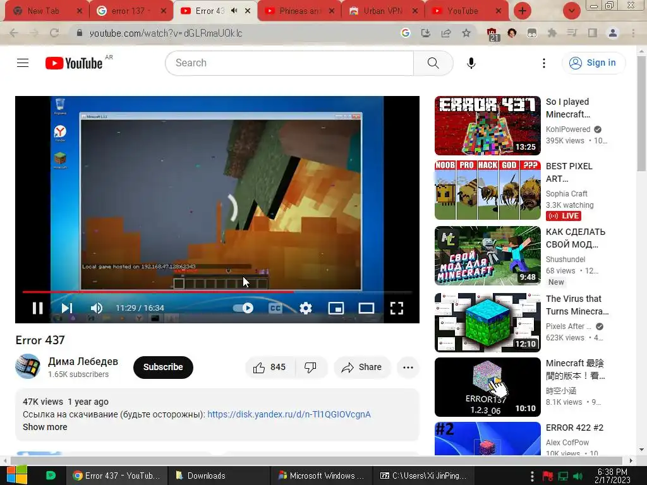The height and width of the screenshot is (485, 647).
Task: Open more actions ellipsis under video
Action: (x=408, y=367)
